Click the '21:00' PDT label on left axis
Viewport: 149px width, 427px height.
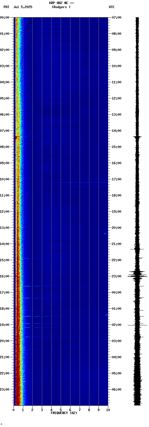tap(5, 357)
